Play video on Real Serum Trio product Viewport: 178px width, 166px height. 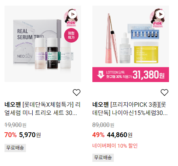(x=73, y=15)
